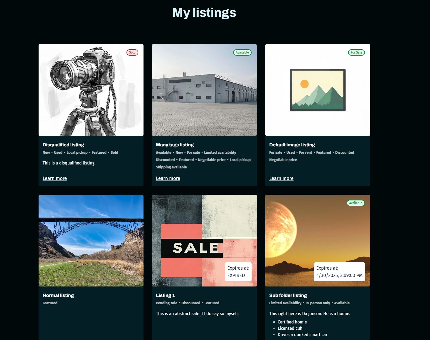The image size is (430, 340).
Task: Follow Learn more on Default image listing
Action: tap(281, 178)
